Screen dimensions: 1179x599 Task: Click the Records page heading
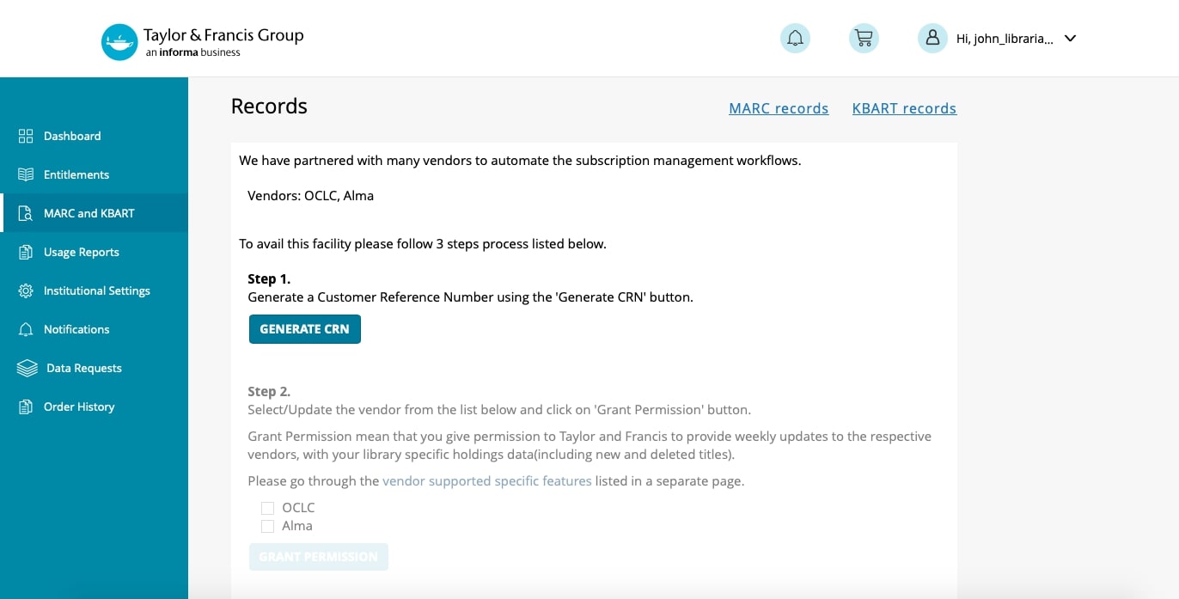click(x=269, y=106)
